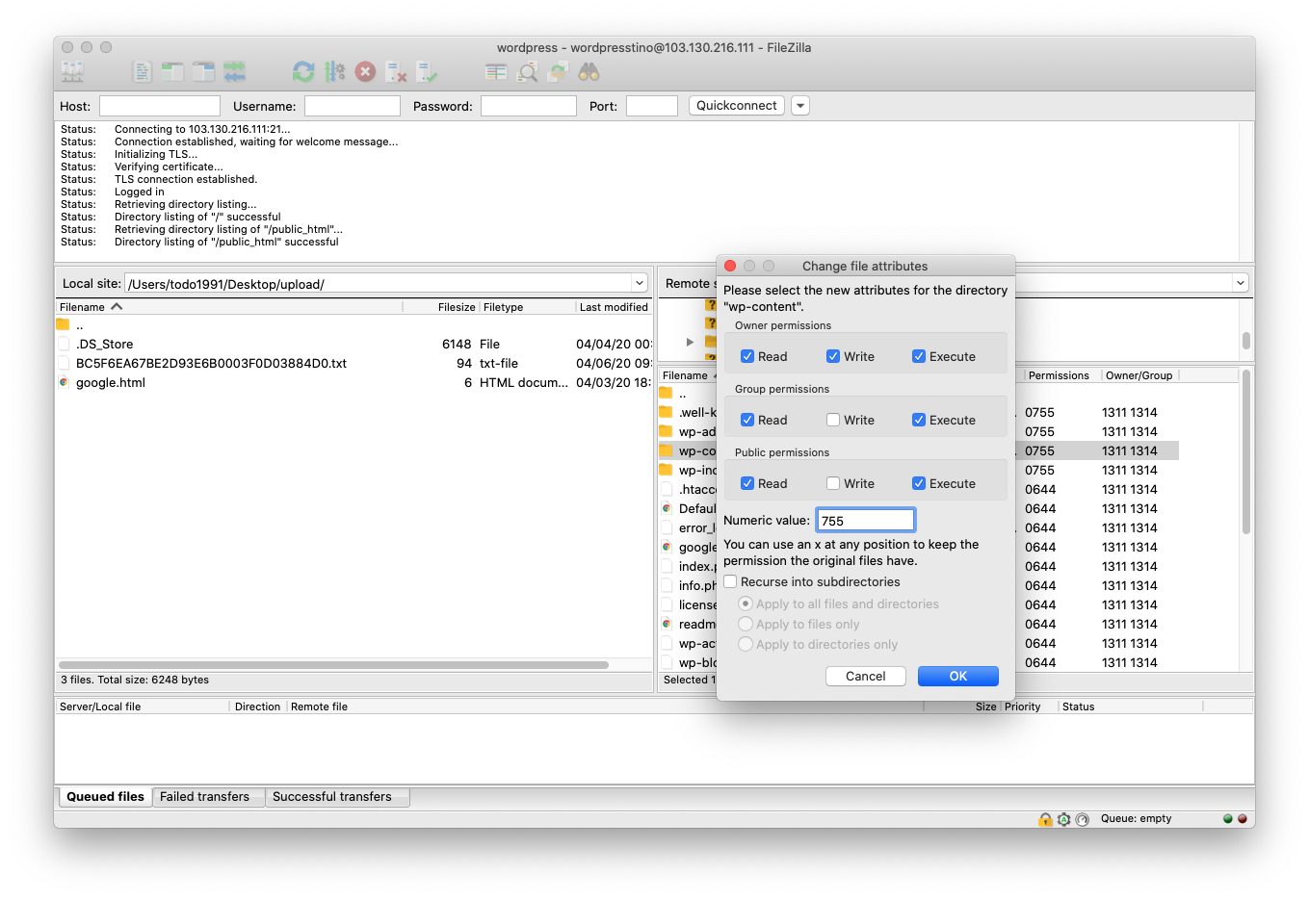Click the Password input field
Image resolution: width=1309 pixels, height=899 pixels.
click(x=529, y=106)
